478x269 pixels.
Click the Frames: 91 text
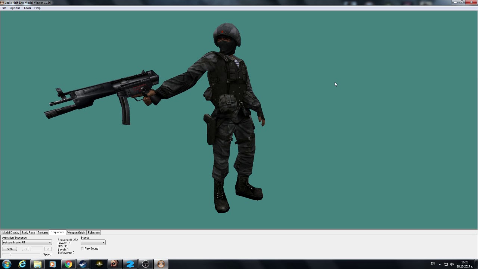pyautogui.click(x=64, y=243)
